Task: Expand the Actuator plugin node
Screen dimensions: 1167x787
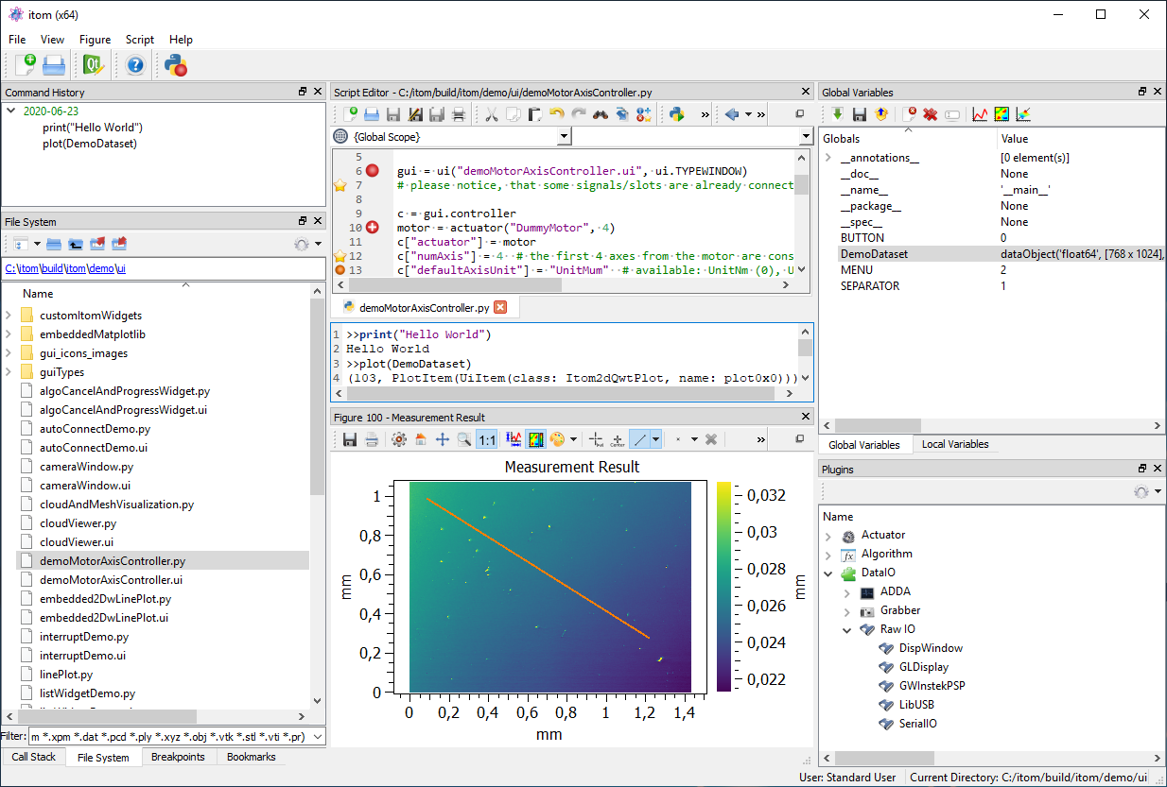Action: 828,536
